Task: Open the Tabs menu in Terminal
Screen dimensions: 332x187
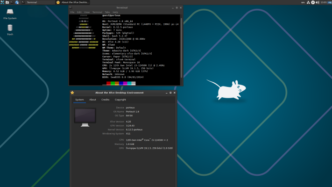Action: coord(107,12)
